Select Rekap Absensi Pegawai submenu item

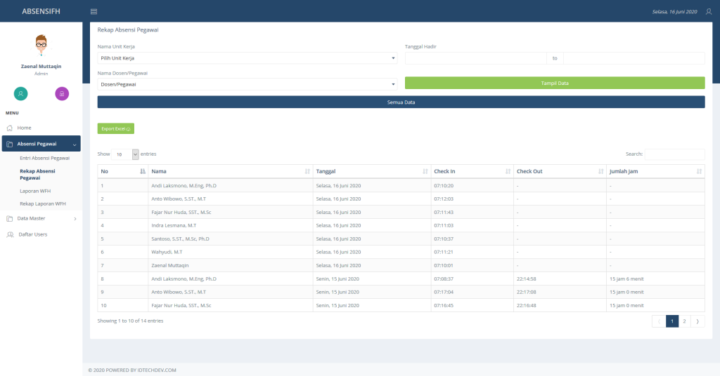coord(38,175)
